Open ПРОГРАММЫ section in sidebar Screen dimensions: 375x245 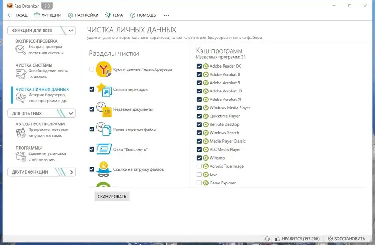[x=42, y=154]
